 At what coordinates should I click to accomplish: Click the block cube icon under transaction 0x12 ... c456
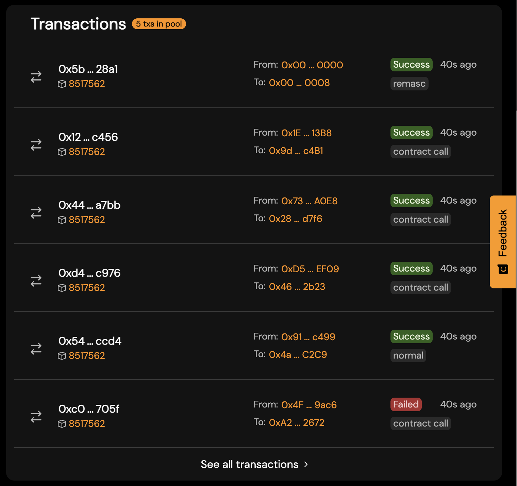pos(62,152)
